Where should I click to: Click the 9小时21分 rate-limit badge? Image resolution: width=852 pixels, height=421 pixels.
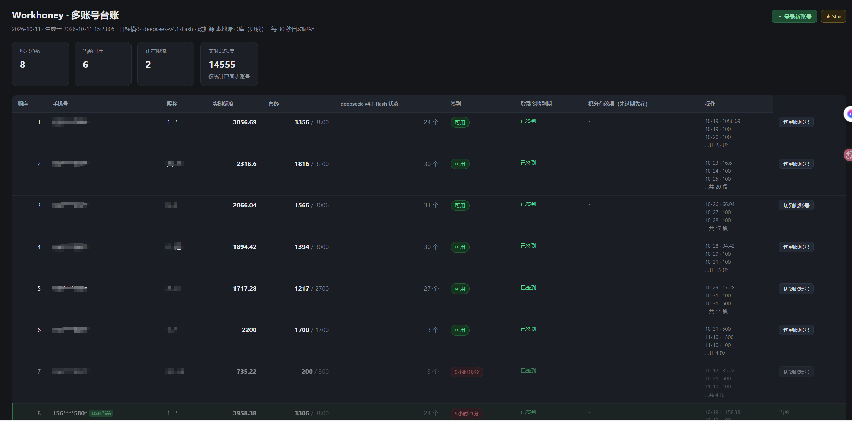(x=467, y=414)
